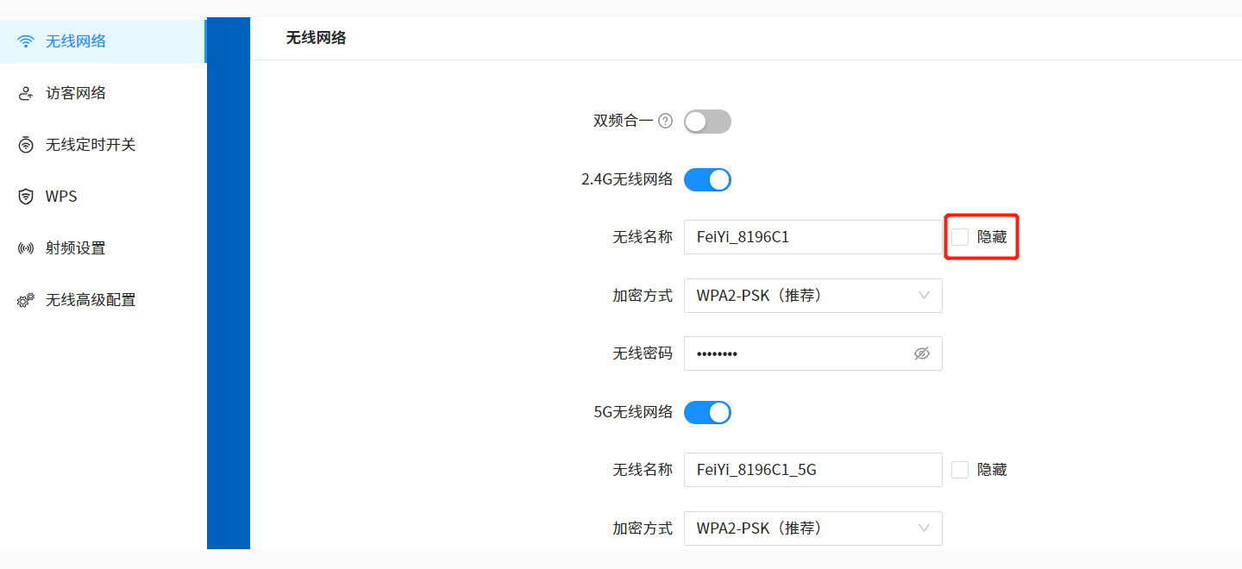Switch to the 无线网络 page header tab

click(316, 39)
